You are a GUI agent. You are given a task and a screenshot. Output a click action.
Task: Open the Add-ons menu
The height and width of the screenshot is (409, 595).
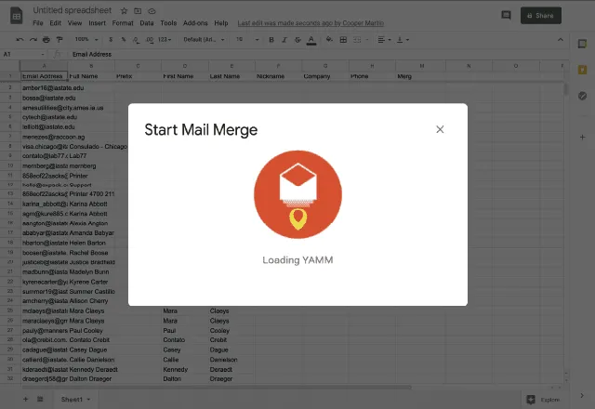coord(195,23)
